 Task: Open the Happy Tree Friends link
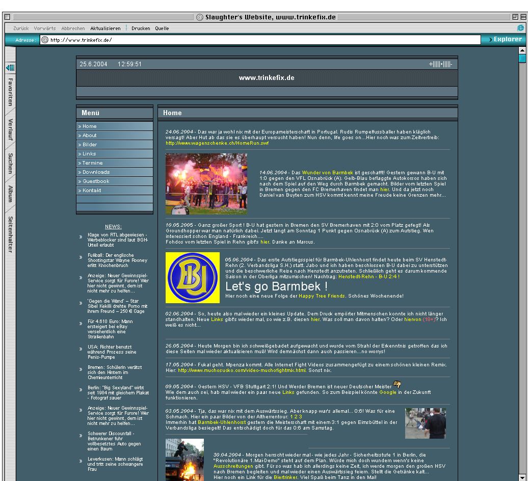point(322,296)
